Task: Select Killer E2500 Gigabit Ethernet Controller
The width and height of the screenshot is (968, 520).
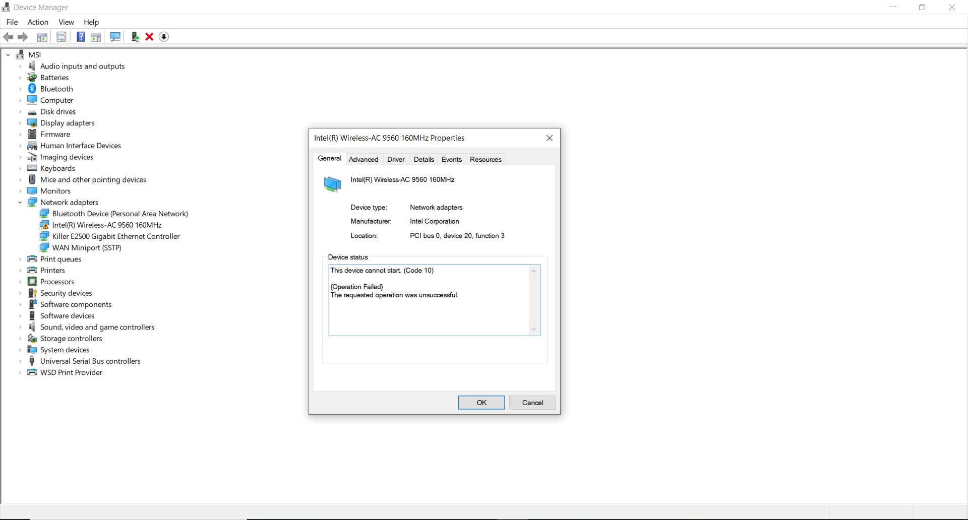Action: 116,236
